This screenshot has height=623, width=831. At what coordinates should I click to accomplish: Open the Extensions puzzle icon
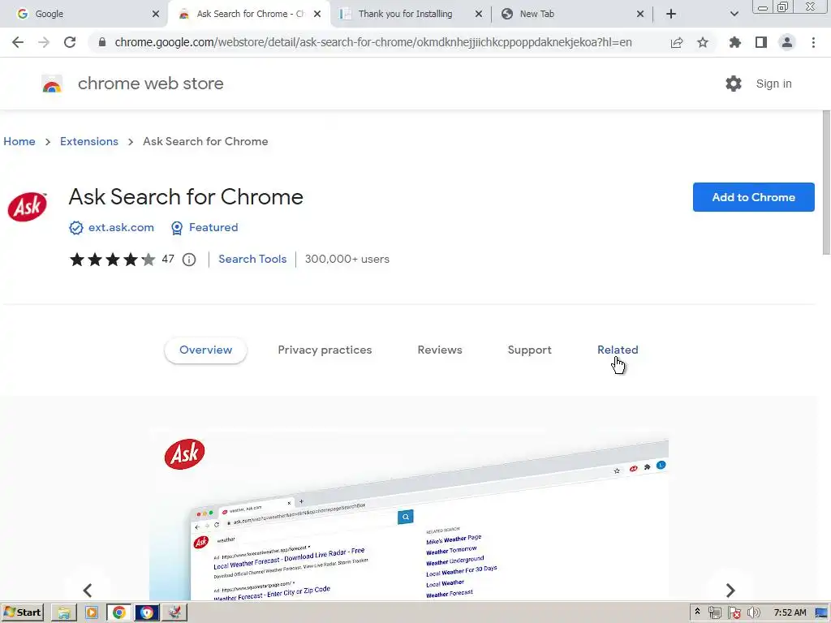734,42
